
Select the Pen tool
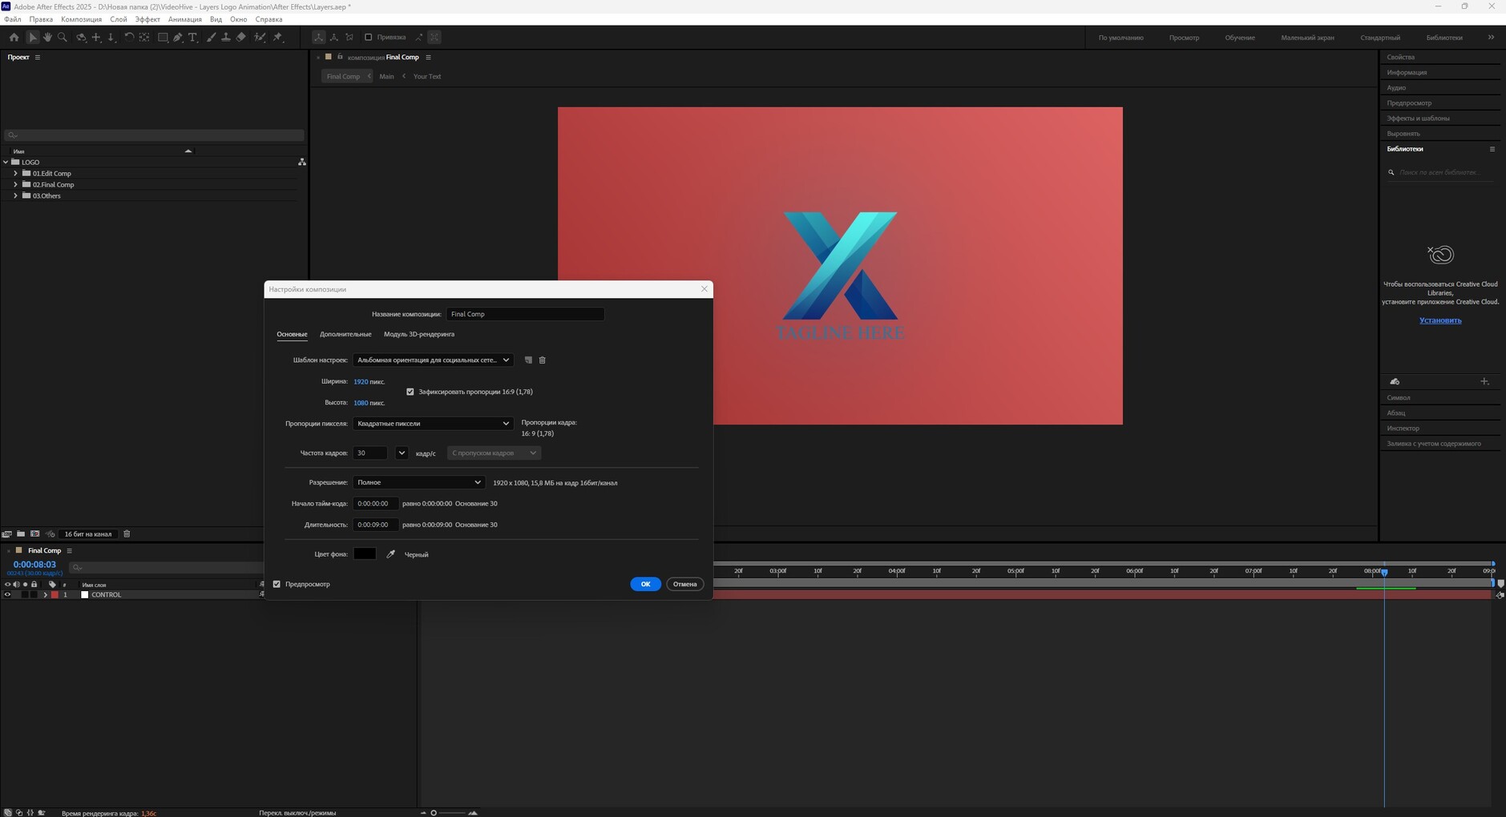click(x=178, y=38)
